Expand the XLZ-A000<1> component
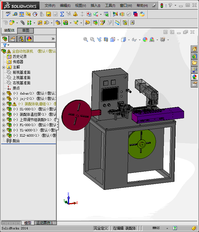The height and width of the screenshot is (232, 199). (x=4, y=136)
